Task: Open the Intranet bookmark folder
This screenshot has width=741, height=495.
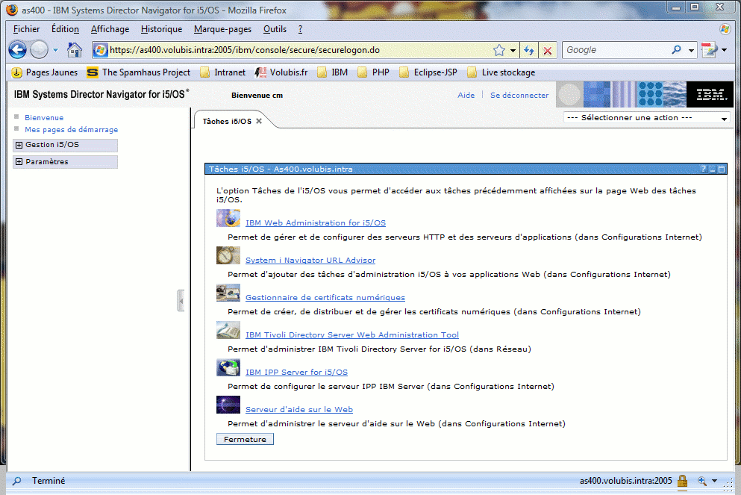Action: (222, 72)
